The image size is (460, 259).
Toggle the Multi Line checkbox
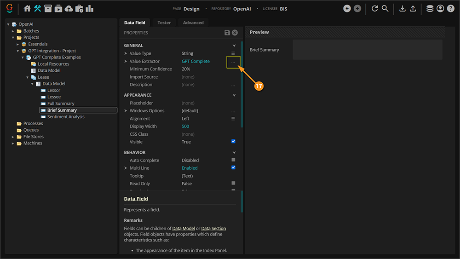pos(233,168)
